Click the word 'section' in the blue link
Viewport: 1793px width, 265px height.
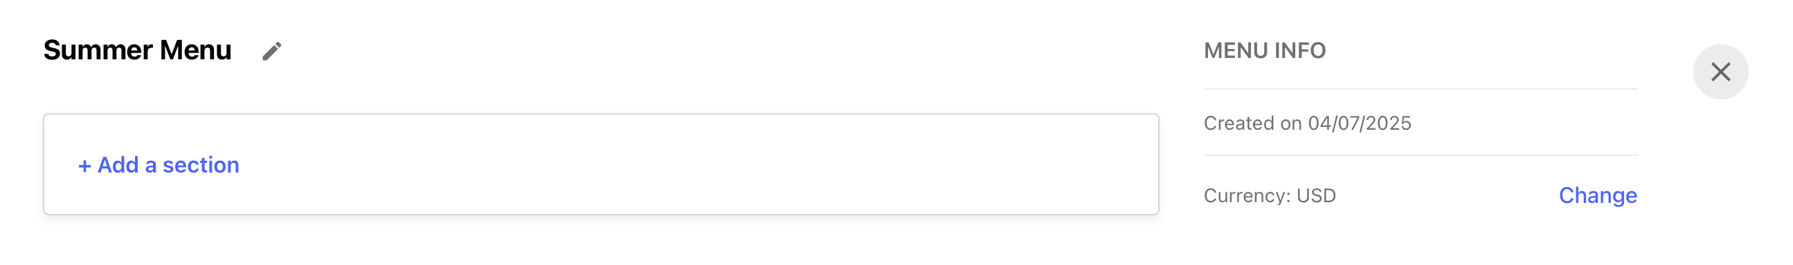[201, 165]
